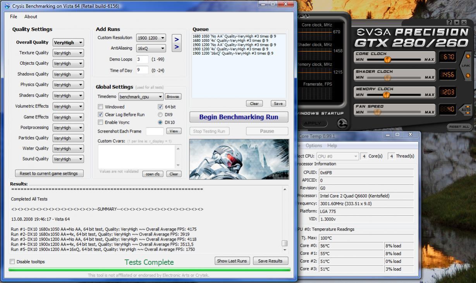Open the File menu in Crysis tool
Viewport: 476px width, 283px height.
pos(14,17)
